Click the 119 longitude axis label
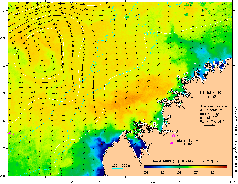This screenshot has height=184, width=238. point(19,182)
